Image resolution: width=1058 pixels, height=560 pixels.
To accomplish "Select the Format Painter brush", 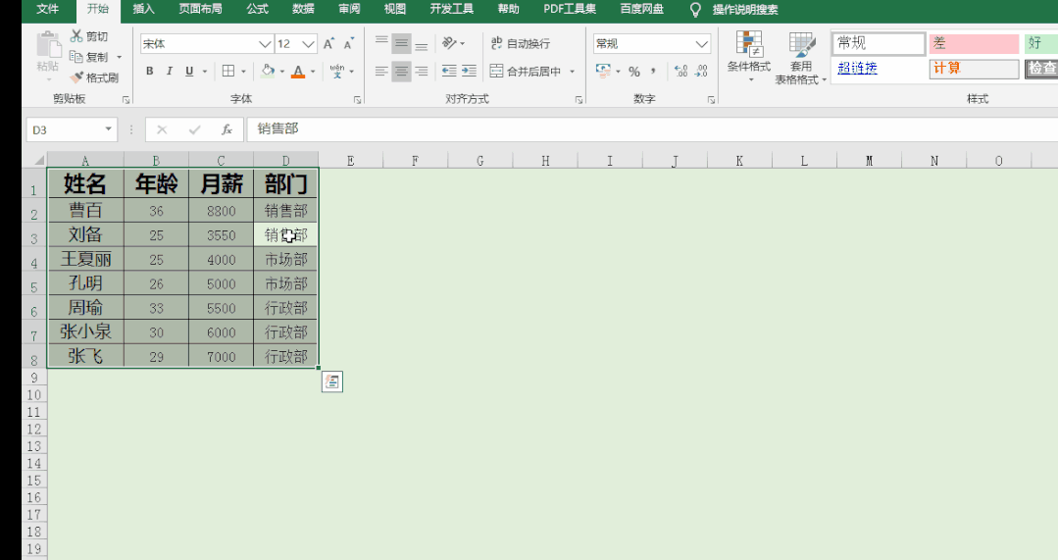I will pyautogui.click(x=94, y=77).
